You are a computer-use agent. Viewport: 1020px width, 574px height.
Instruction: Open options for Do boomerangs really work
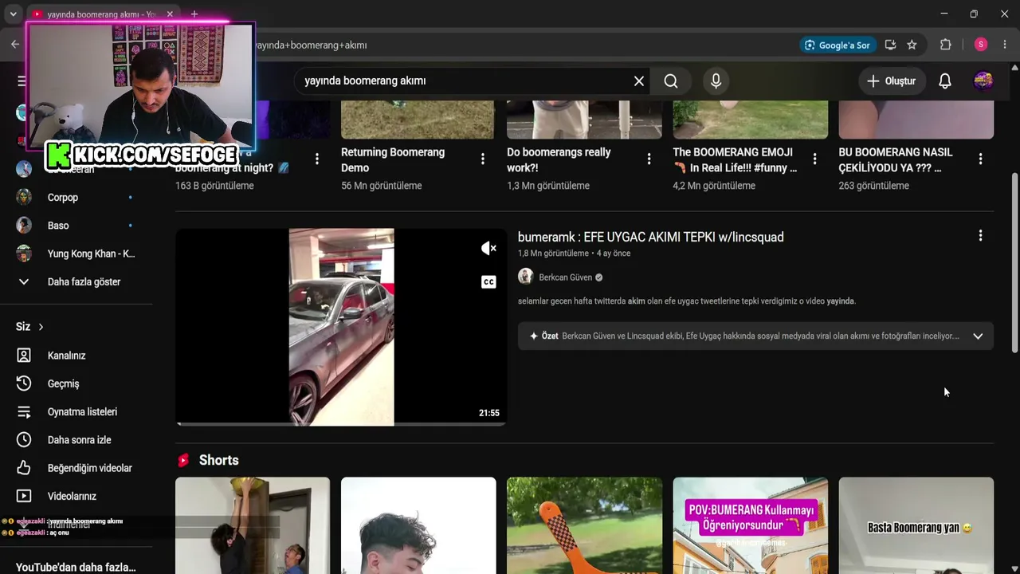tap(649, 159)
